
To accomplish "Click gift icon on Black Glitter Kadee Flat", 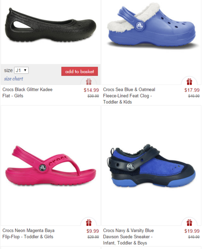I will (x=89, y=82).
